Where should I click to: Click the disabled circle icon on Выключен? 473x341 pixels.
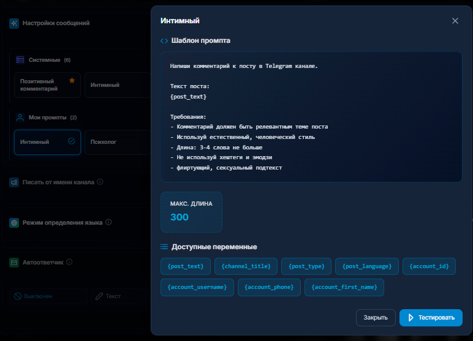click(x=18, y=296)
